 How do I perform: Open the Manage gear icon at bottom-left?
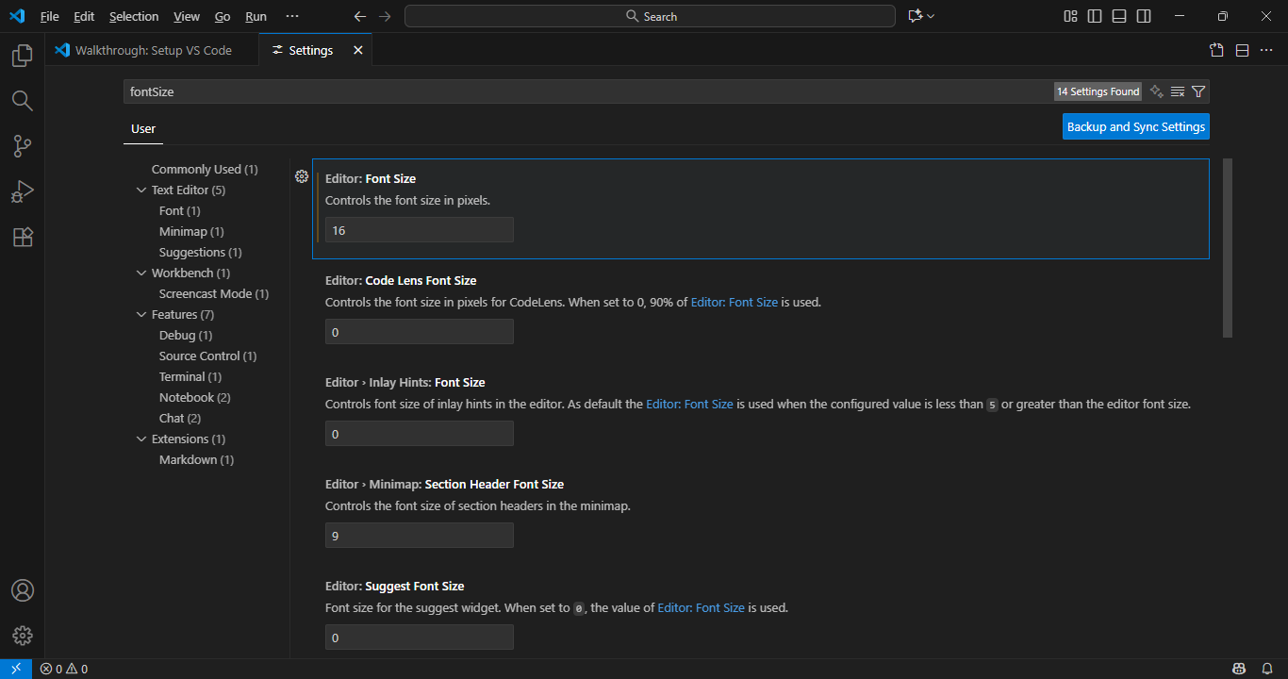[x=23, y=636]
